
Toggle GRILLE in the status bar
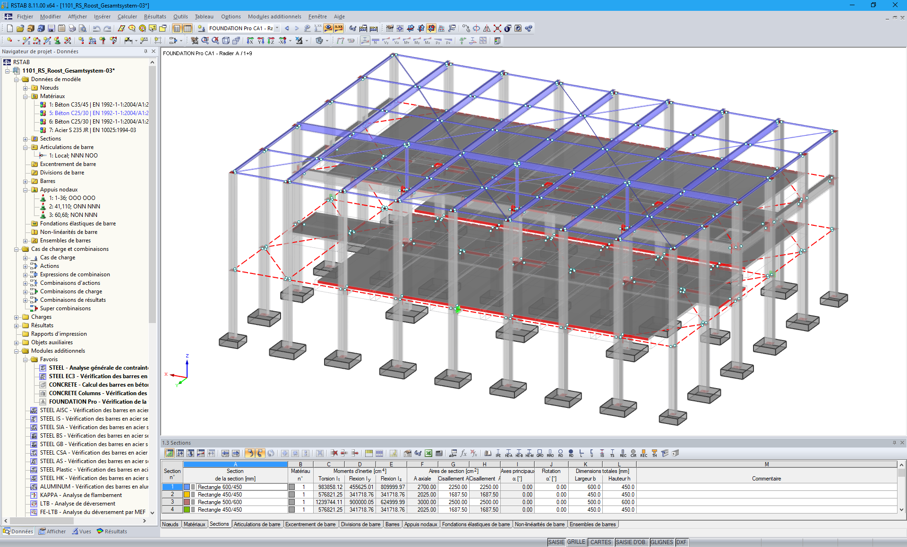[576, 542]
